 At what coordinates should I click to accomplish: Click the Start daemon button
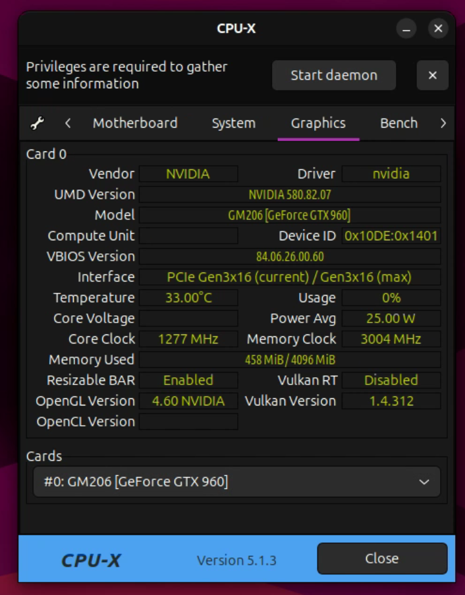pos(334,76)
